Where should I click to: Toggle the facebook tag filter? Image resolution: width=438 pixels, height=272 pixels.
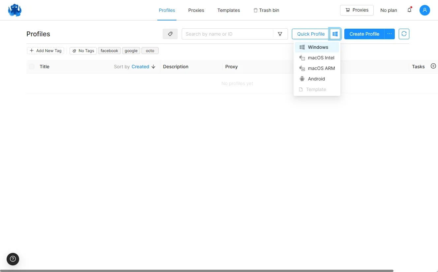pos(109,50)
